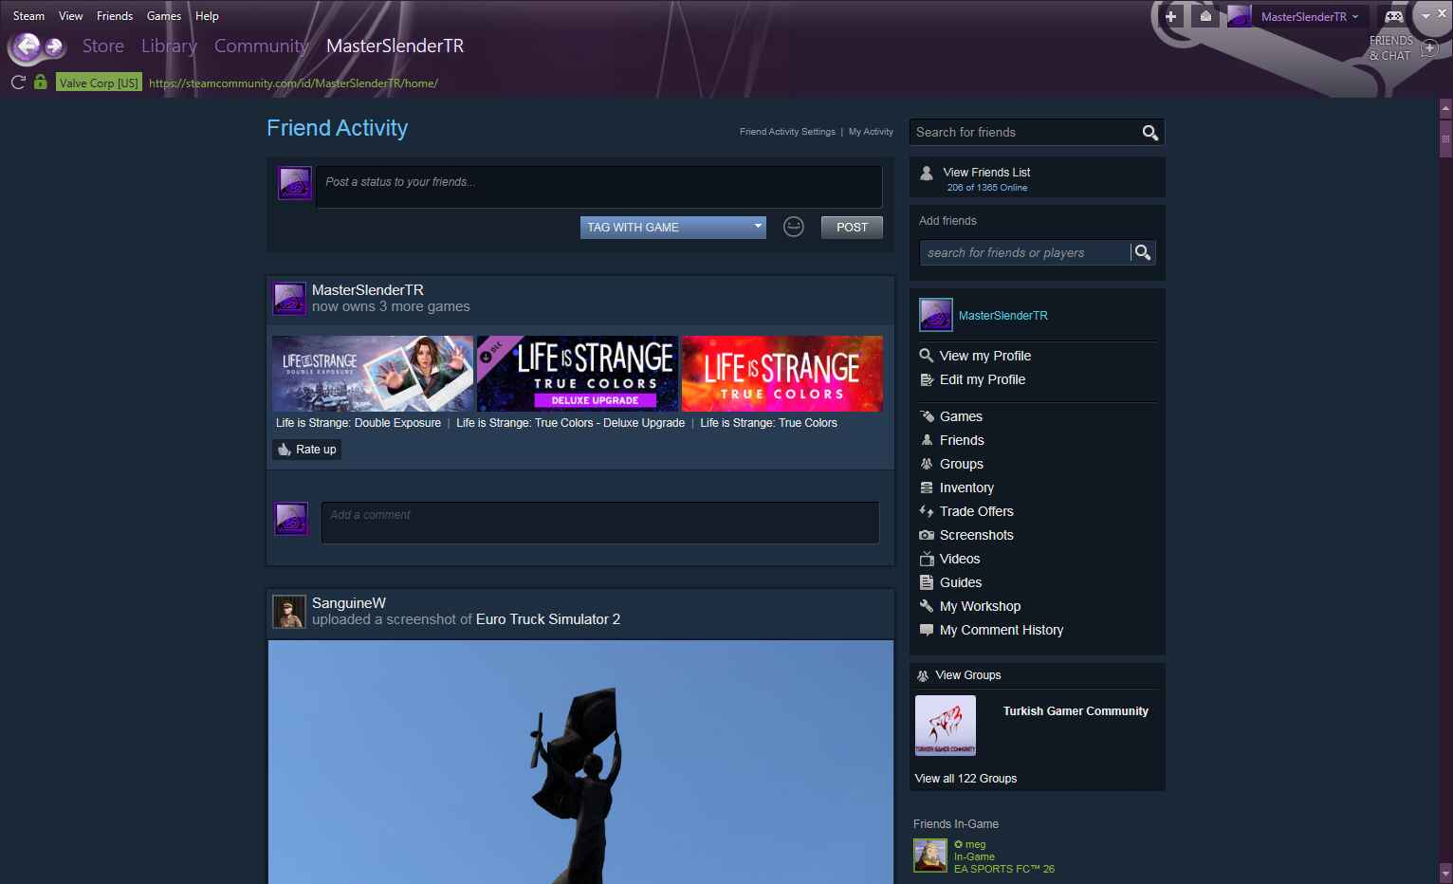The height and width of the screenshot is (884, 1453).
Task: Click MasterSlenderTR avatar in status box
Action: pos(295,183)
